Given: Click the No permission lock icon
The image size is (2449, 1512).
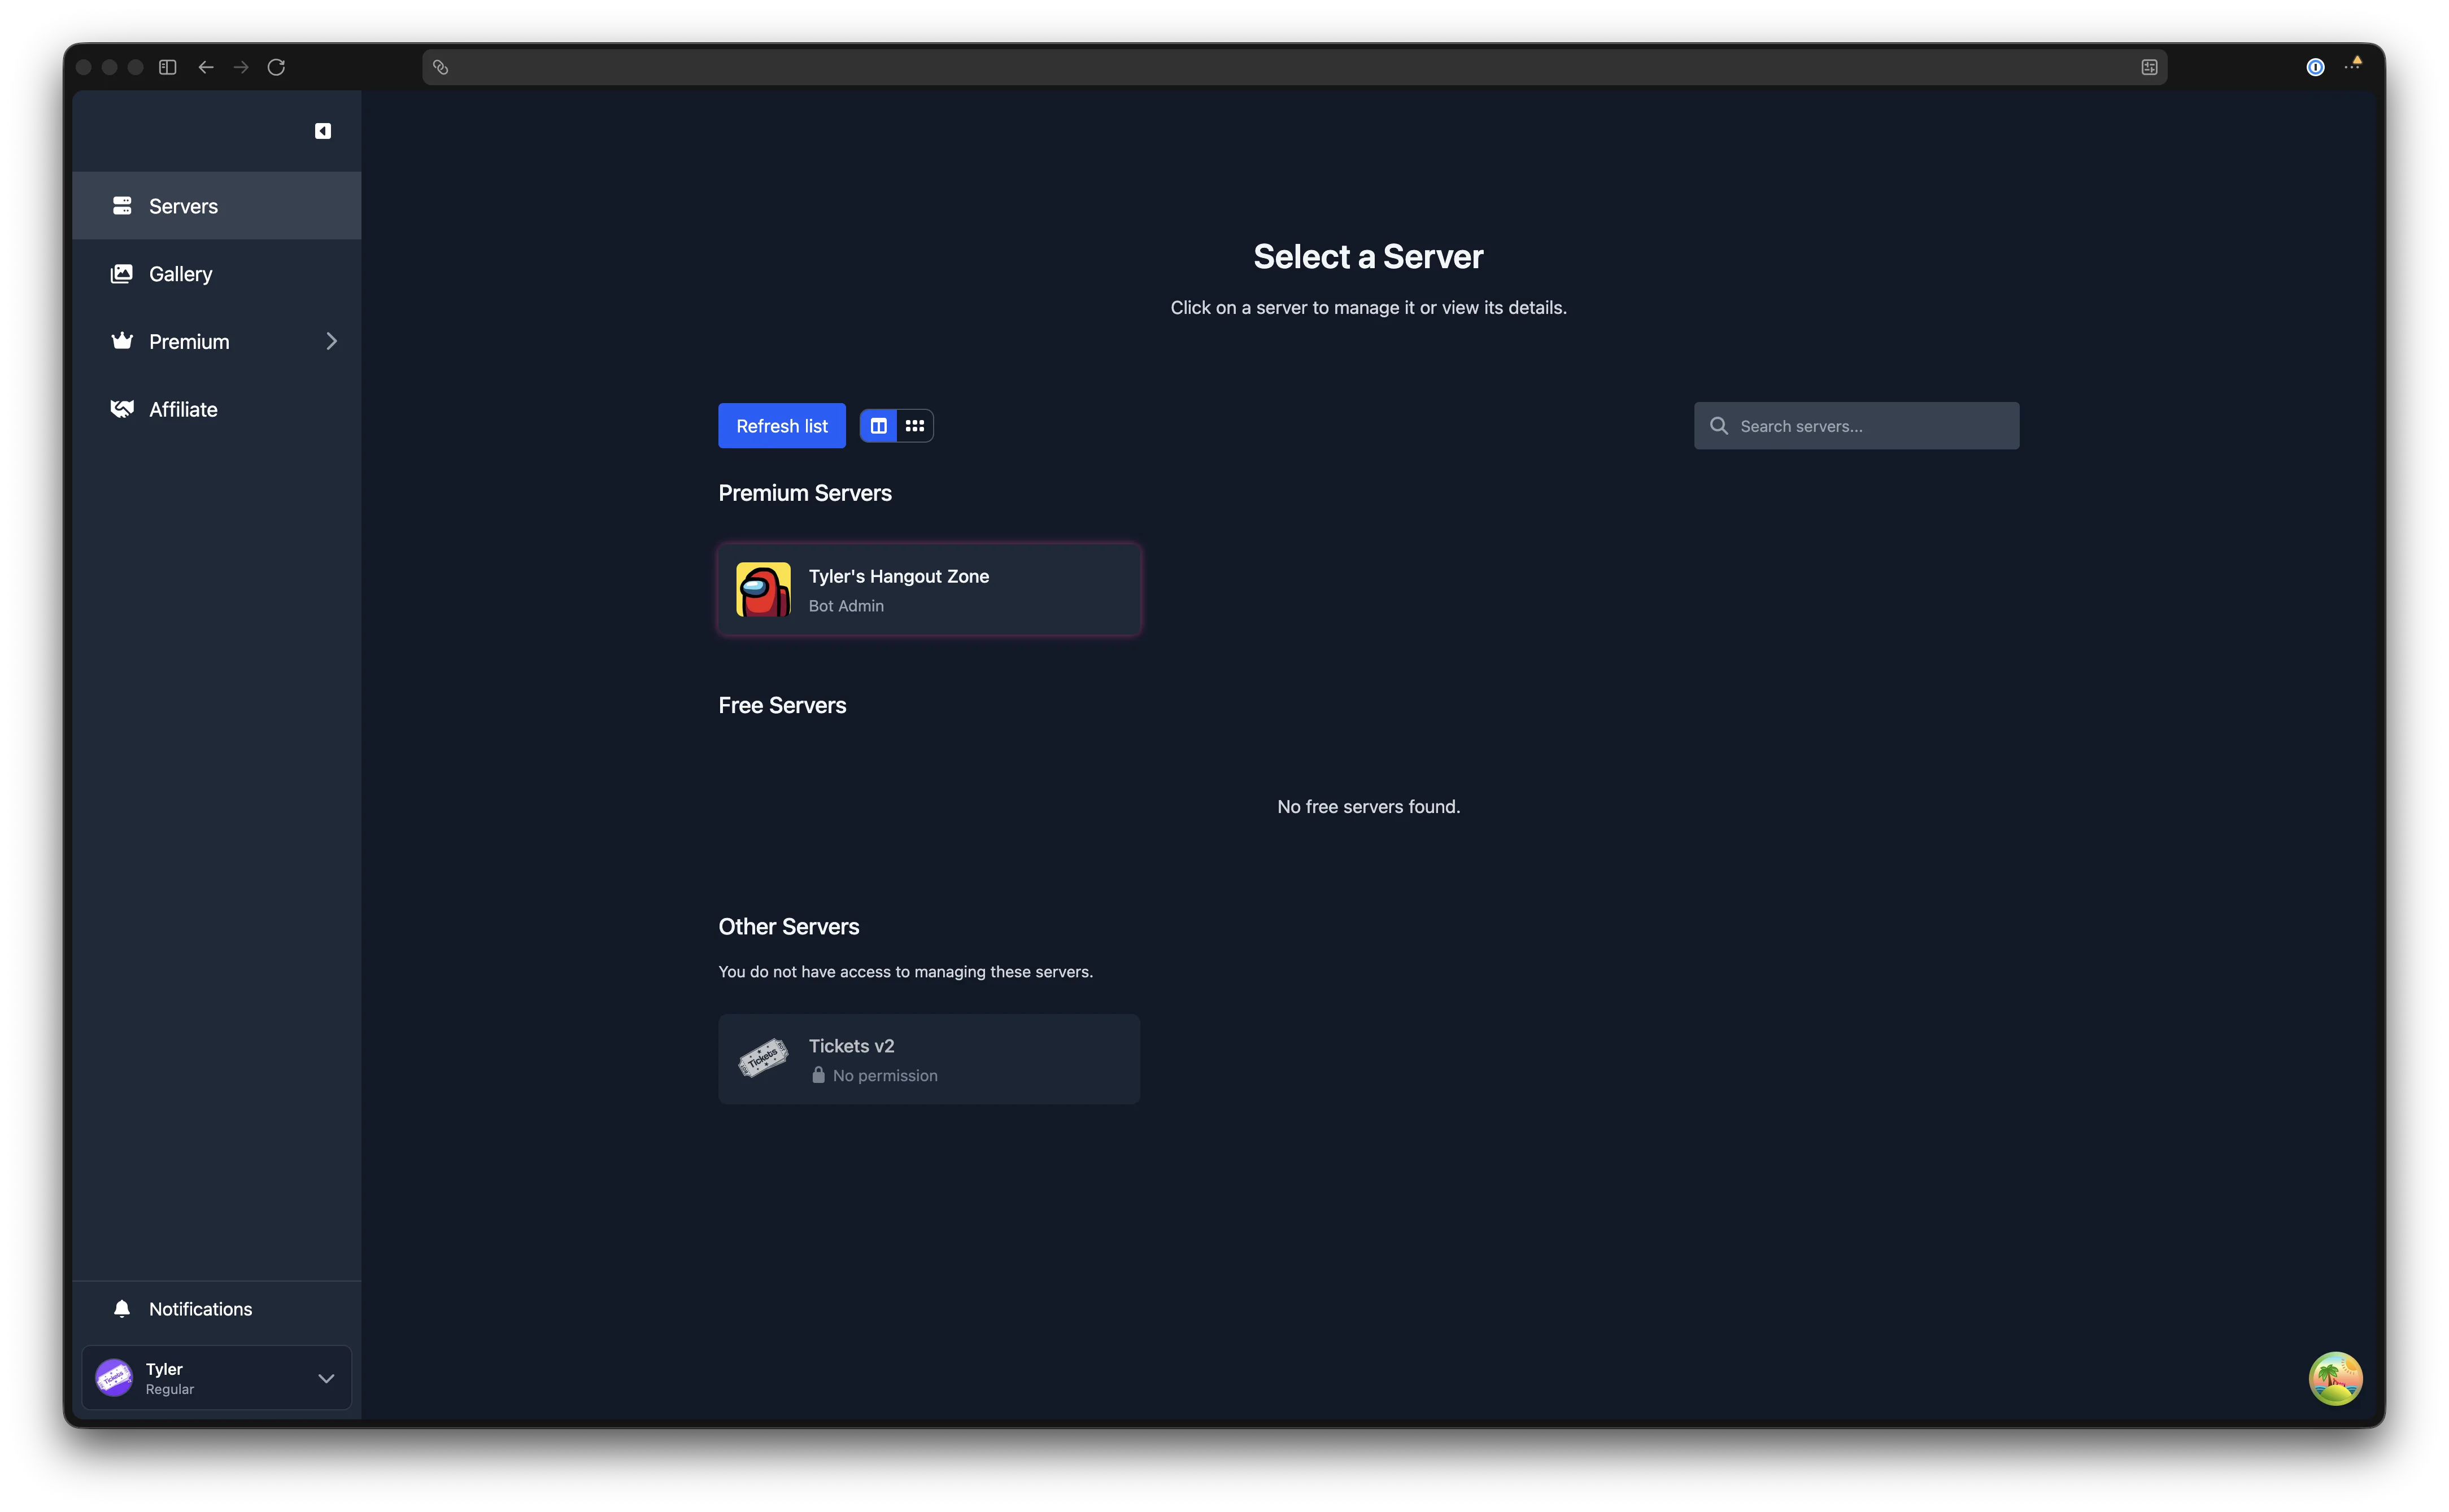Looking at the screenshot, I should [x=818, y=1075].
